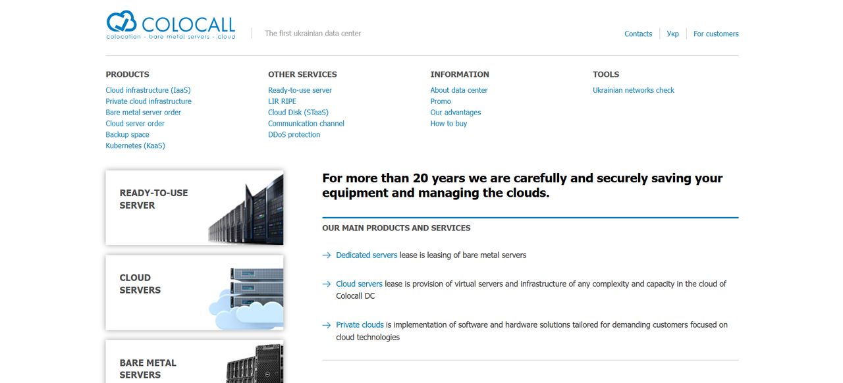Open the Contacts page
The height and width of the screenshot is (383, 843).
[638, 34]
